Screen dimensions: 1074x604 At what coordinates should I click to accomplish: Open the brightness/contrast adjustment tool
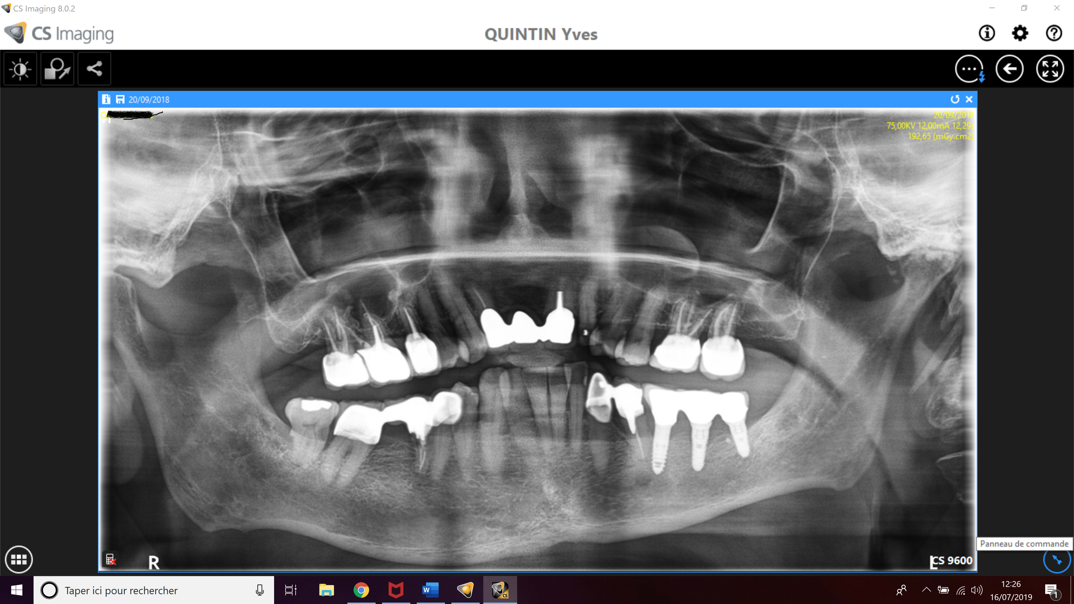point(20,69)
